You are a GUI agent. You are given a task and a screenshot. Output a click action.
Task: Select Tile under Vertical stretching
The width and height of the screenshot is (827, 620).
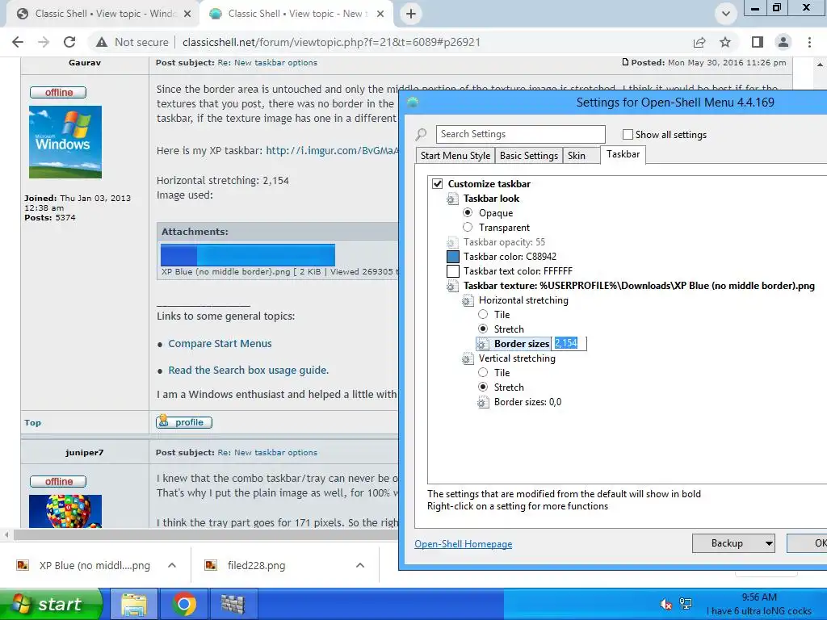coord(483,373)
